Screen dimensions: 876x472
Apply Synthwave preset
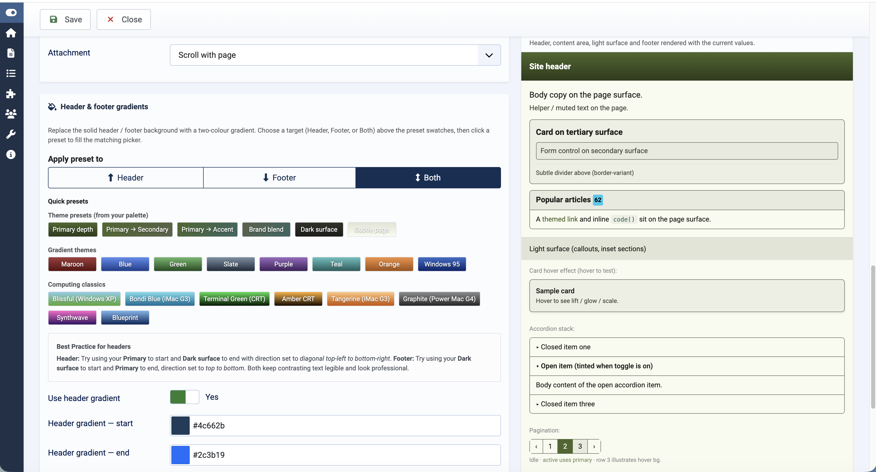click(72, 318)
